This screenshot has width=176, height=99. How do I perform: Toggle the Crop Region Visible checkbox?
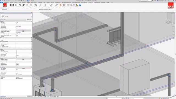(x=16, y=52)
